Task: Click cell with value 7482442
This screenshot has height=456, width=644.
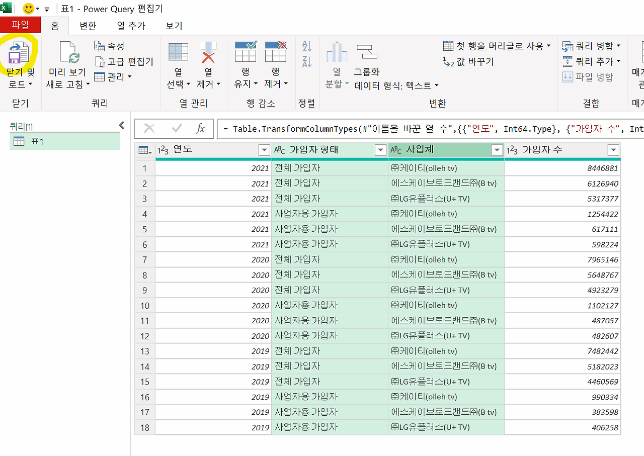Action: 562,351
